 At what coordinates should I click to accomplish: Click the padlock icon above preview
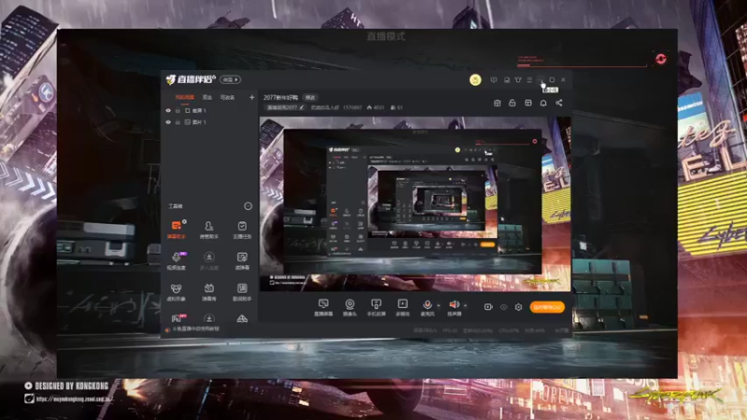pos(512,103)
